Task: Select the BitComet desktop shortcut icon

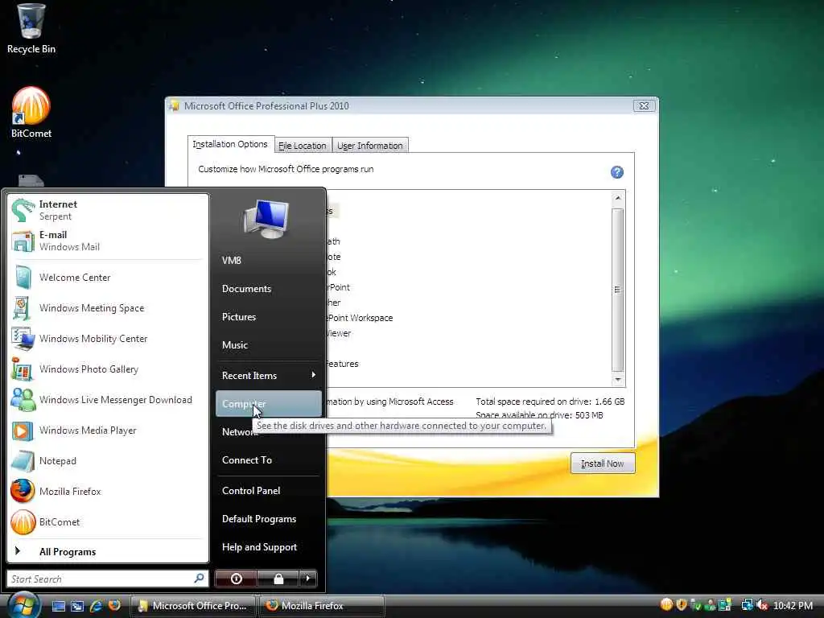Action: pyautogui.click(x=31, y=113)
